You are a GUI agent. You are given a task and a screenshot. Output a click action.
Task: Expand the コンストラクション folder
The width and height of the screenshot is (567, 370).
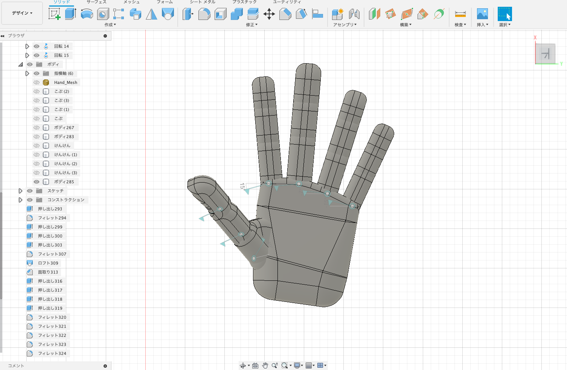point(20,200)
